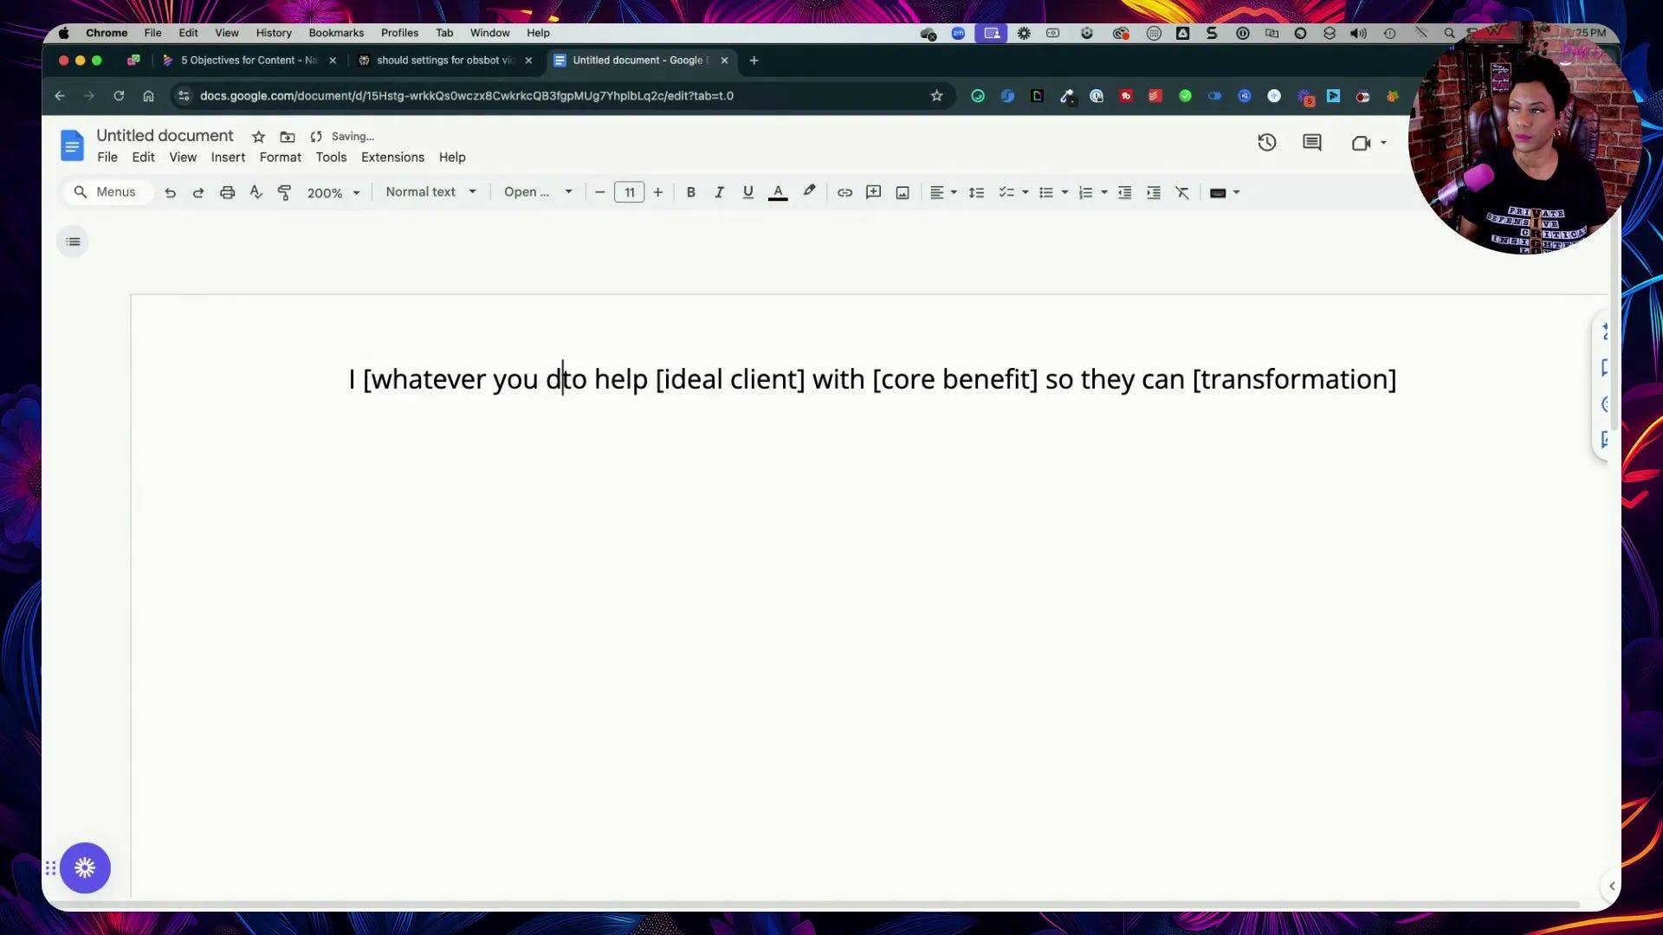The image size is (1663, 935).
Task: Click the Insert link icon
Action: tap(844, 192)
